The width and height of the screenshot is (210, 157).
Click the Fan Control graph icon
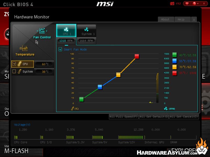(x=42, y=31)
